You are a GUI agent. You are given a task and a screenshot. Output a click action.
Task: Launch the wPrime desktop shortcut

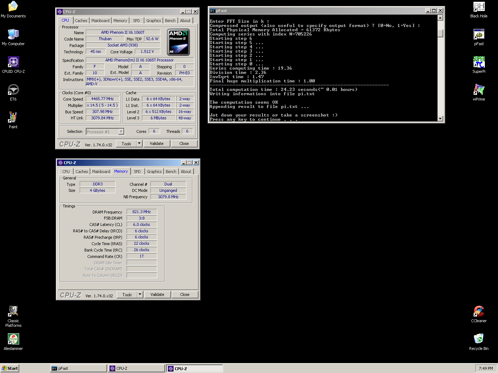479,93
